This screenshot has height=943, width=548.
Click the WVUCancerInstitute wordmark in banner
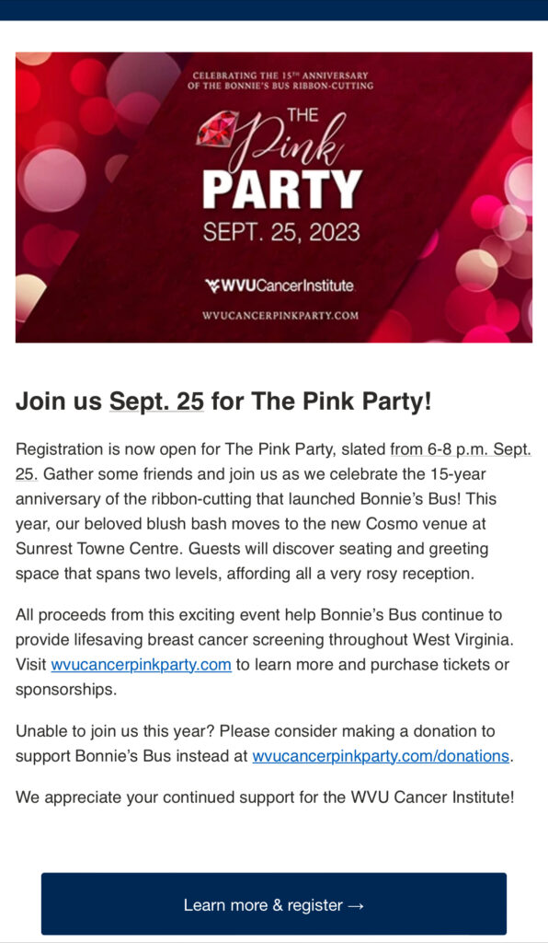[280, 285]
